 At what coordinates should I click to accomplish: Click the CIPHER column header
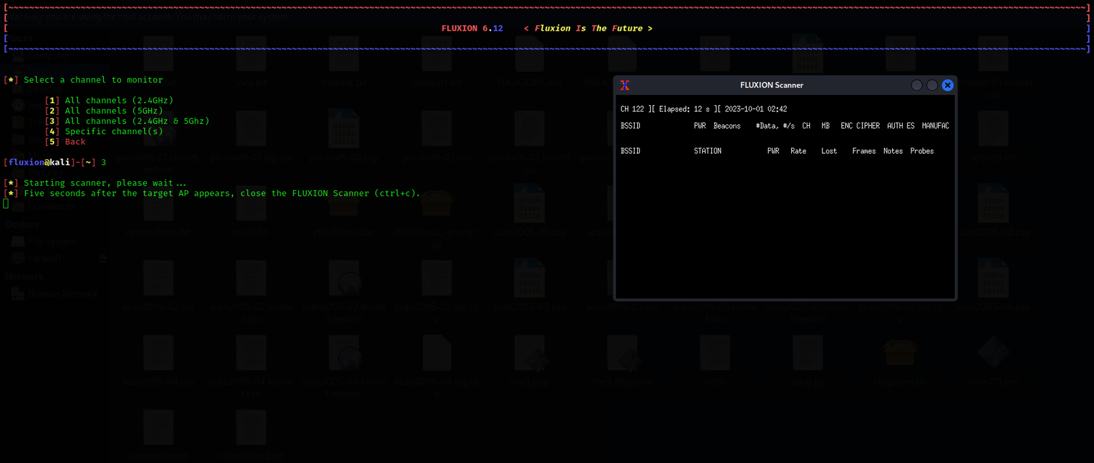(x=868, y=127)
